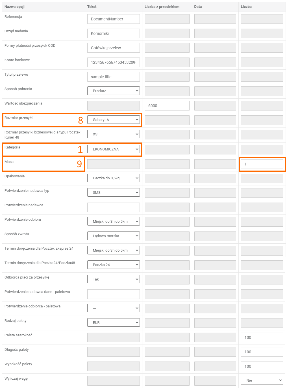Click the Wartość ubezpieczenia decimal field
This screenshot has width=289, height=391.
167,106
